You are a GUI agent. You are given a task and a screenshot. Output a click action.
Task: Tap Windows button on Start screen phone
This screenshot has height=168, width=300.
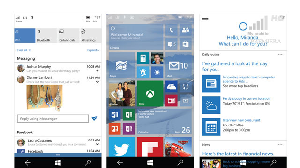click(150, 163)
